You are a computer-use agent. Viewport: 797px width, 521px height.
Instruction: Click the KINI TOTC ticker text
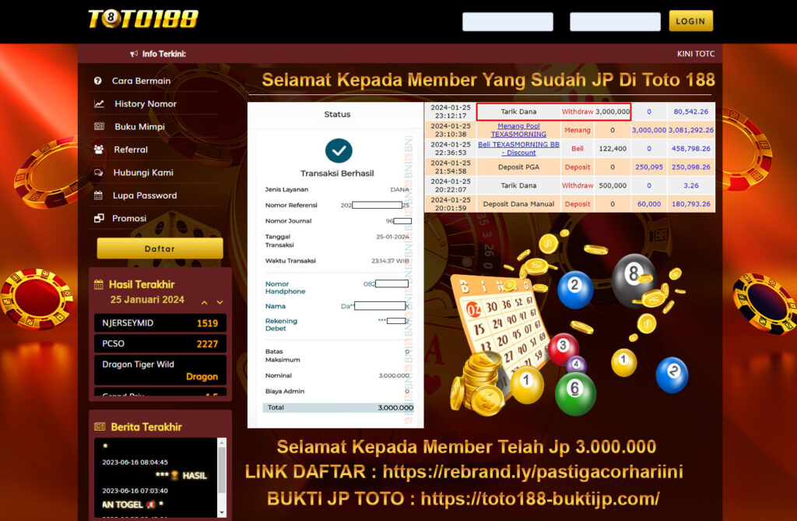pyautogui.click(x=695, y=54)
